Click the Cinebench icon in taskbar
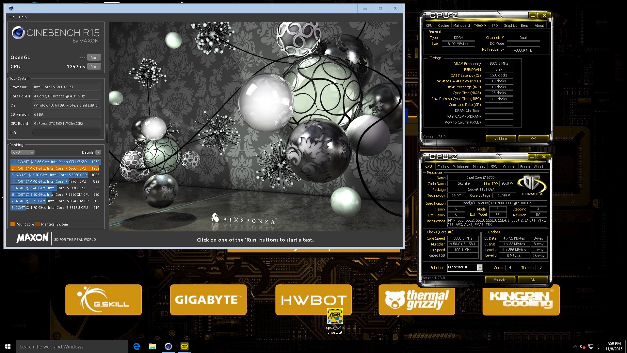Screen dimensions: 627x353 click(169, 346)
